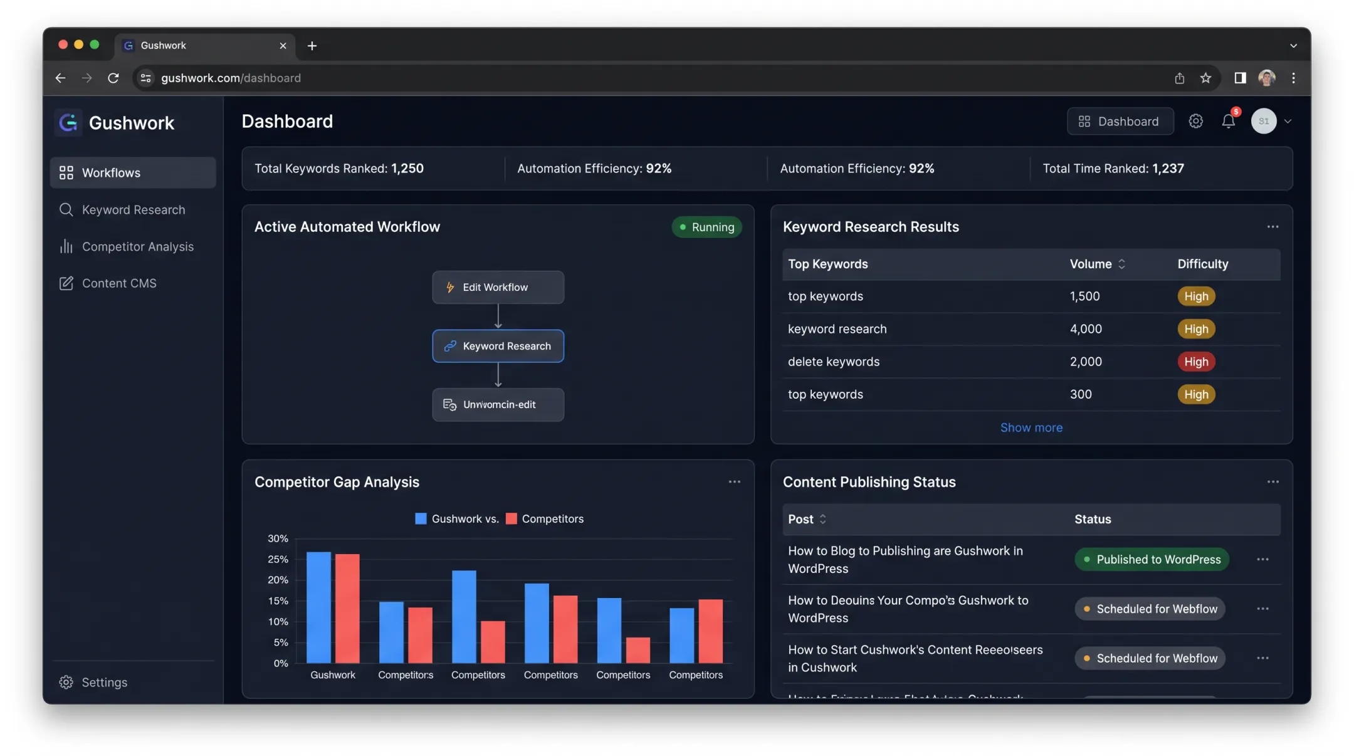Viewport: 1354px width, 756px height.
Task: Toggle the browser side panel icon
Action: (x=1240, y=78)
